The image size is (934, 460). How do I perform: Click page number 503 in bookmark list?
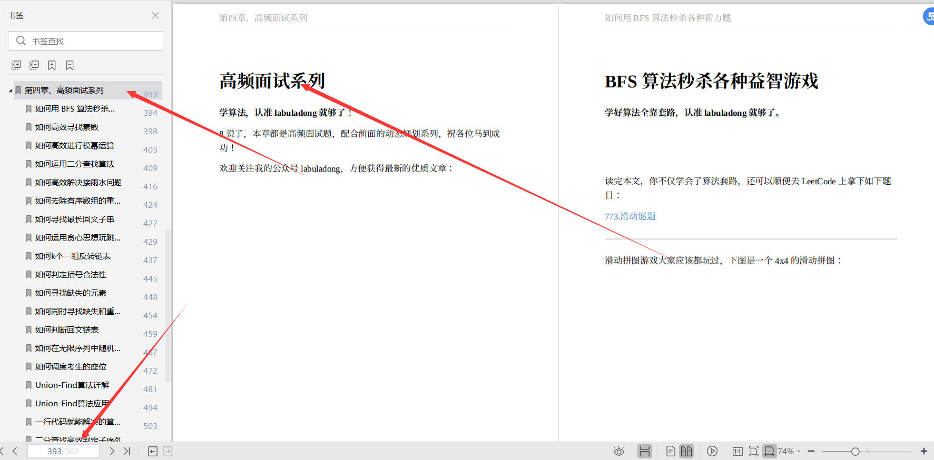150,426
